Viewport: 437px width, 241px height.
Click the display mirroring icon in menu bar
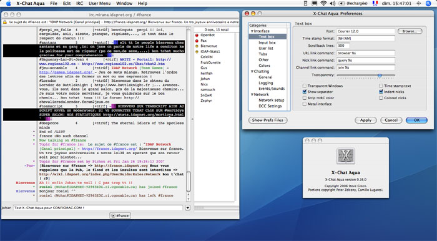(x=315, y=3)
